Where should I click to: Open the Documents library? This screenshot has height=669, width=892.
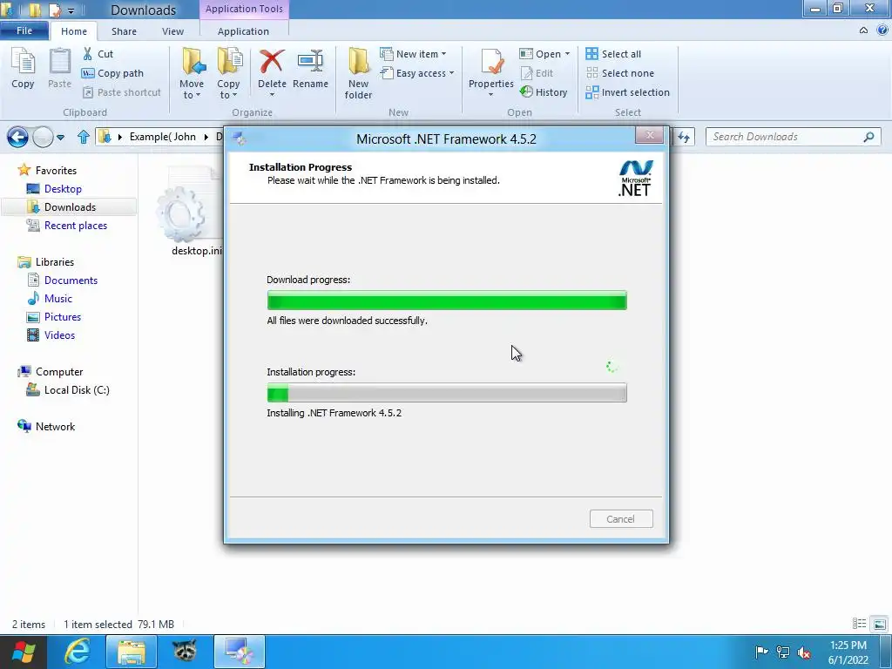(71, 280)
